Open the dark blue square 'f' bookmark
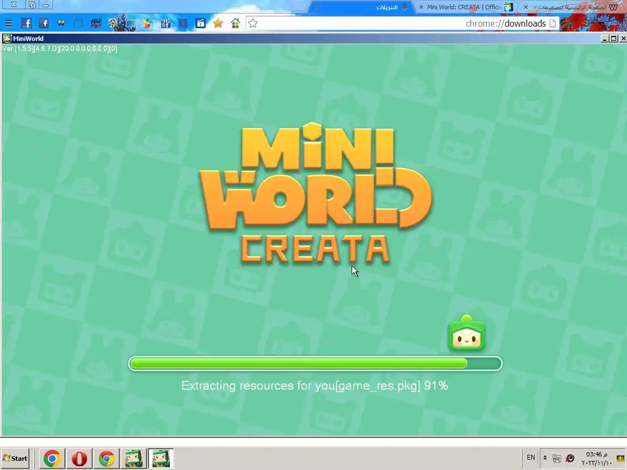The height and width of the screenshot is (470, 627). tap(183, 23)
